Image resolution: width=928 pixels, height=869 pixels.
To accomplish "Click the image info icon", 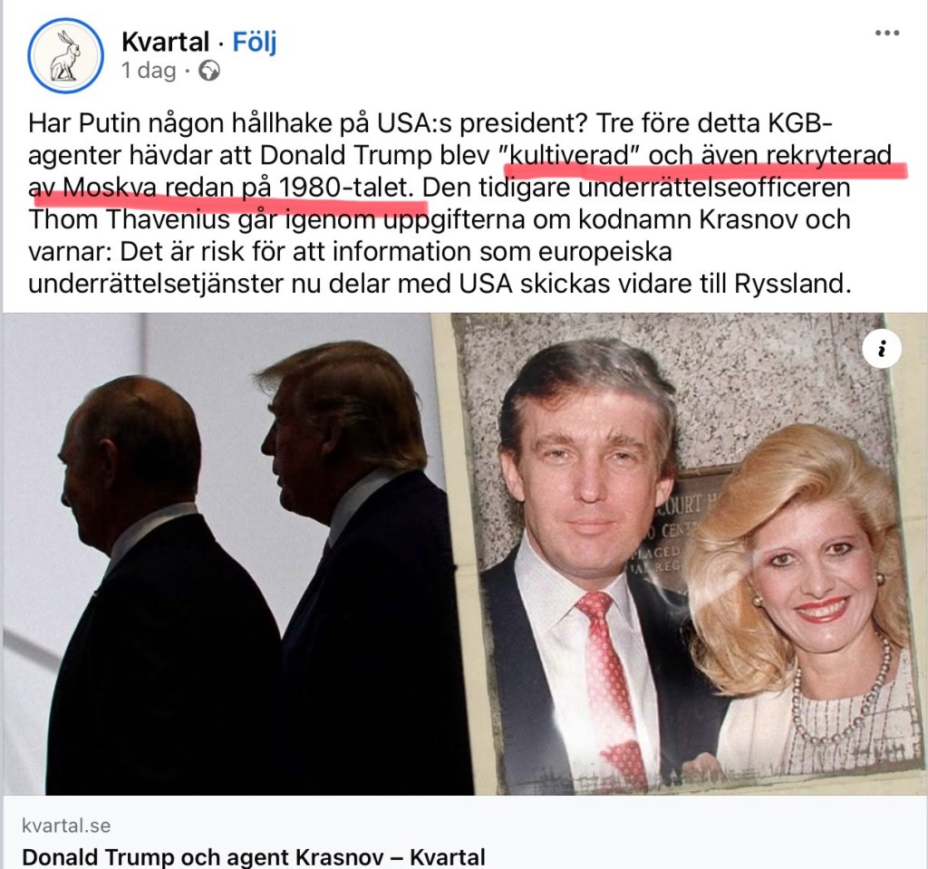I will [x=881, y=349].
